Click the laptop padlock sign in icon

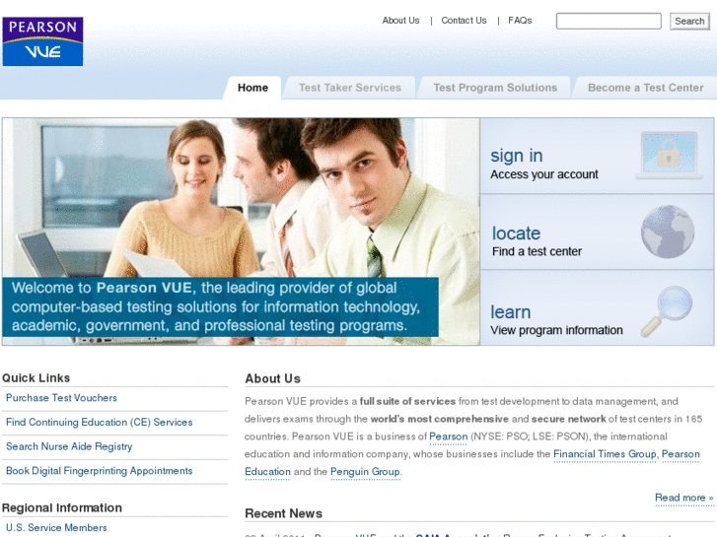tap(669, 156)
